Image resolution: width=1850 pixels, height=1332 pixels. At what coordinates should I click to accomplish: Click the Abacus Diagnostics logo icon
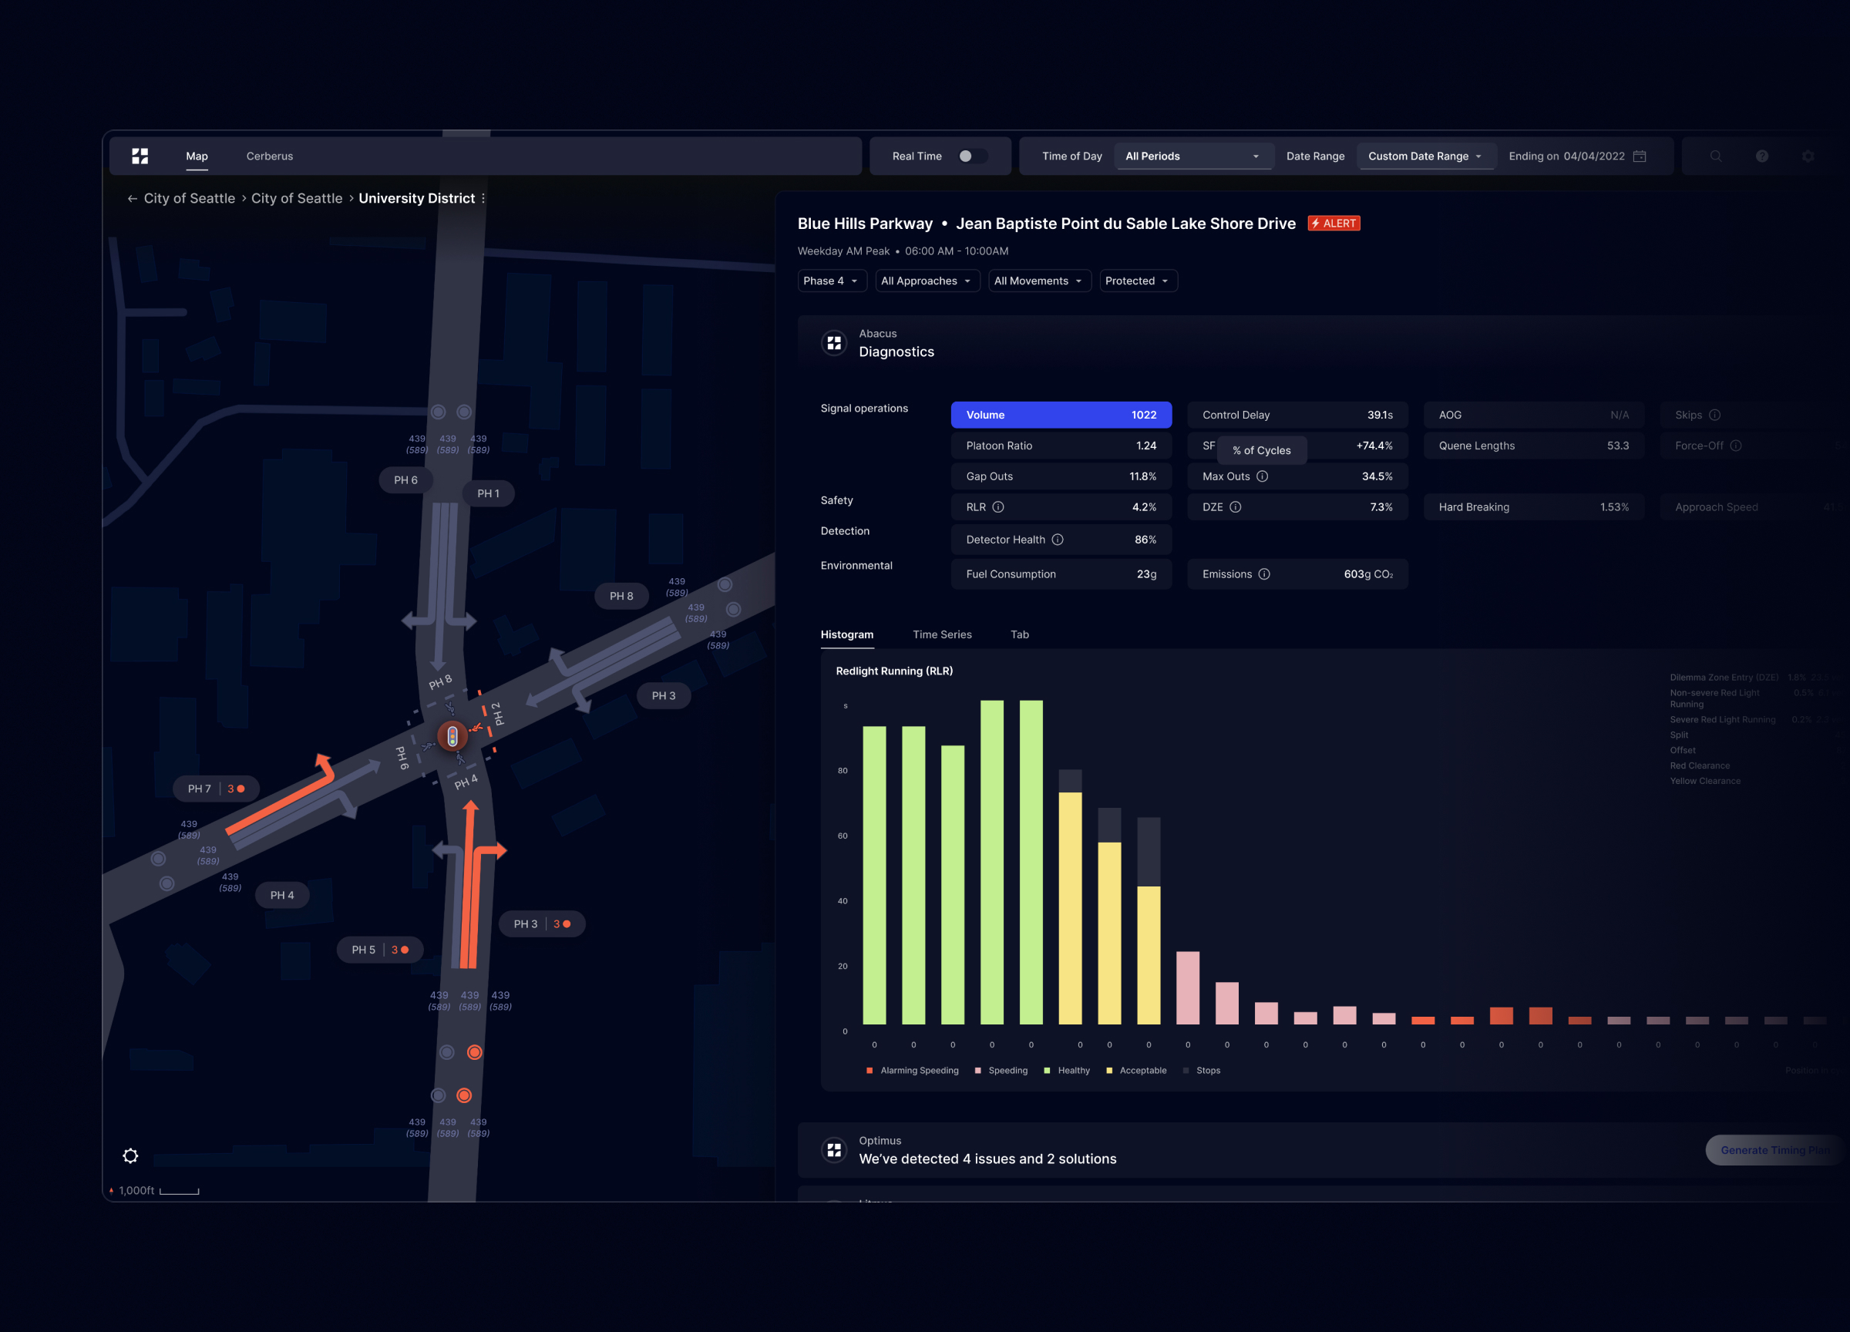pos(833,343)
